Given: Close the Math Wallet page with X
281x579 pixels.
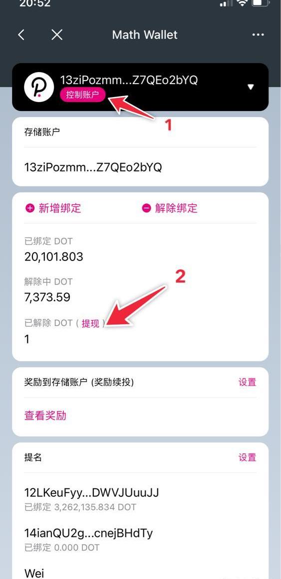Looking at the screenshot, I should pos(57,35).
